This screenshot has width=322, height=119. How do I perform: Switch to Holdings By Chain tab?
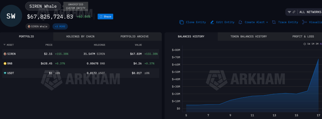(80, 36)
